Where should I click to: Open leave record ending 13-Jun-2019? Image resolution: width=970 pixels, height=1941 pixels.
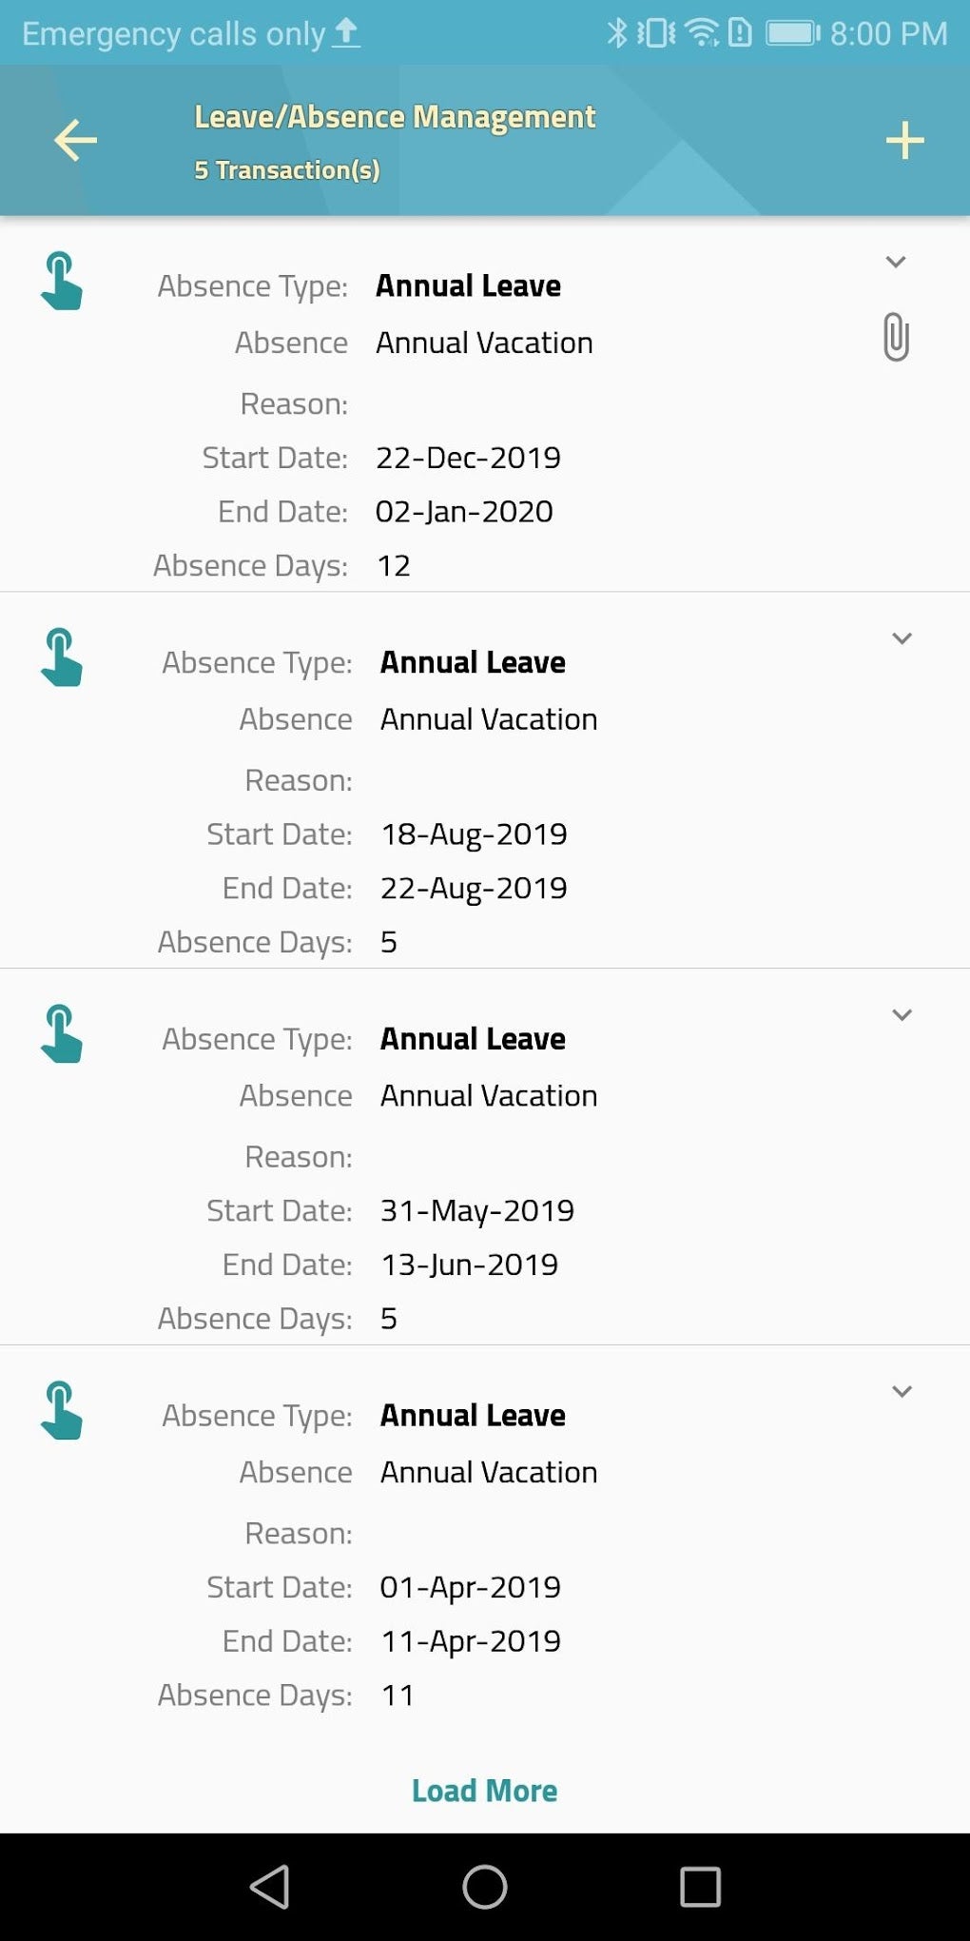(x=469, y=1265)
